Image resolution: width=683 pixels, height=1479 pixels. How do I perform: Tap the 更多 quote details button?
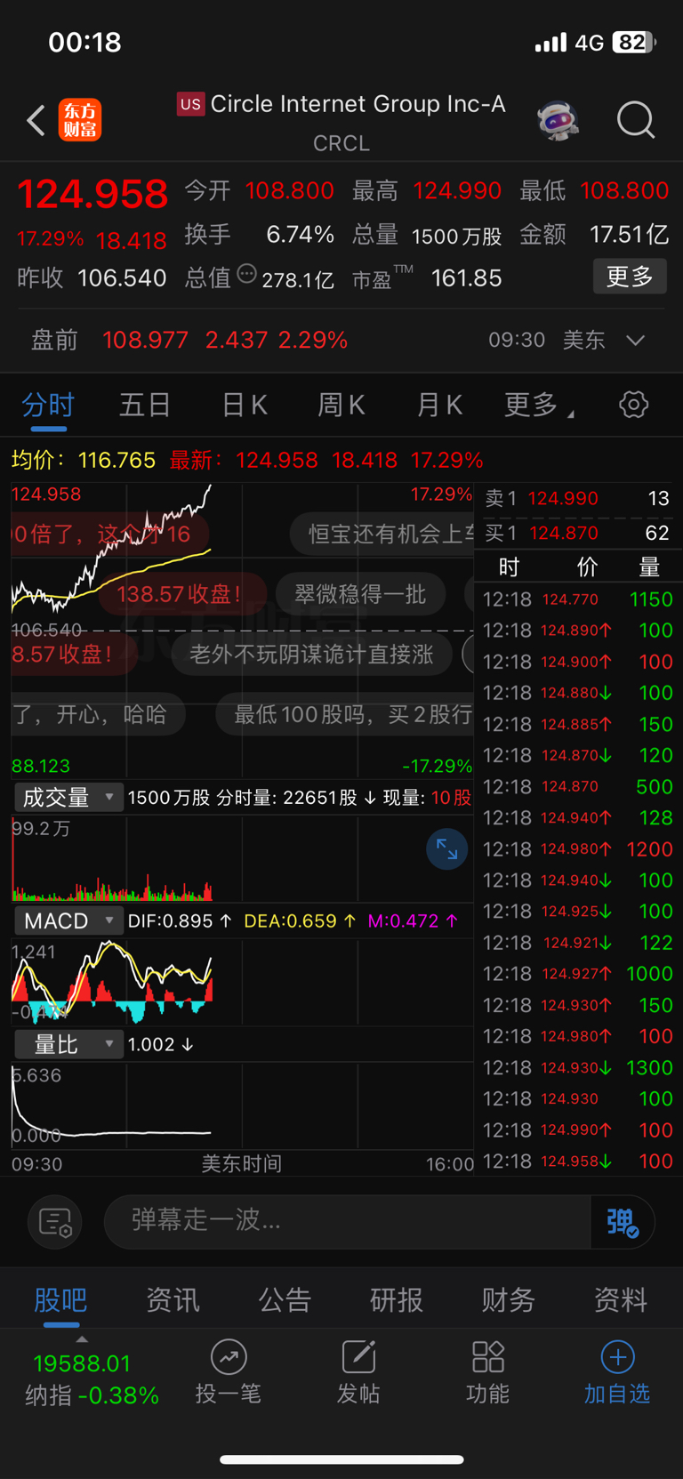click(630, 277)
